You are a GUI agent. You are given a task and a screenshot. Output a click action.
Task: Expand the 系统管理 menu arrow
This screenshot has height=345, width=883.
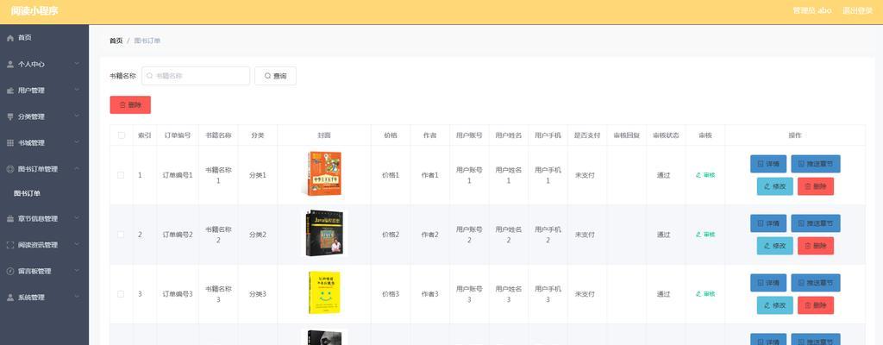point(77,297)
